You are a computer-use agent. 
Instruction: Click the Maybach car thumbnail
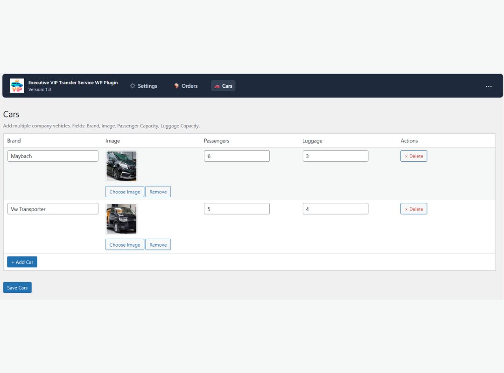tap(121, 166)
